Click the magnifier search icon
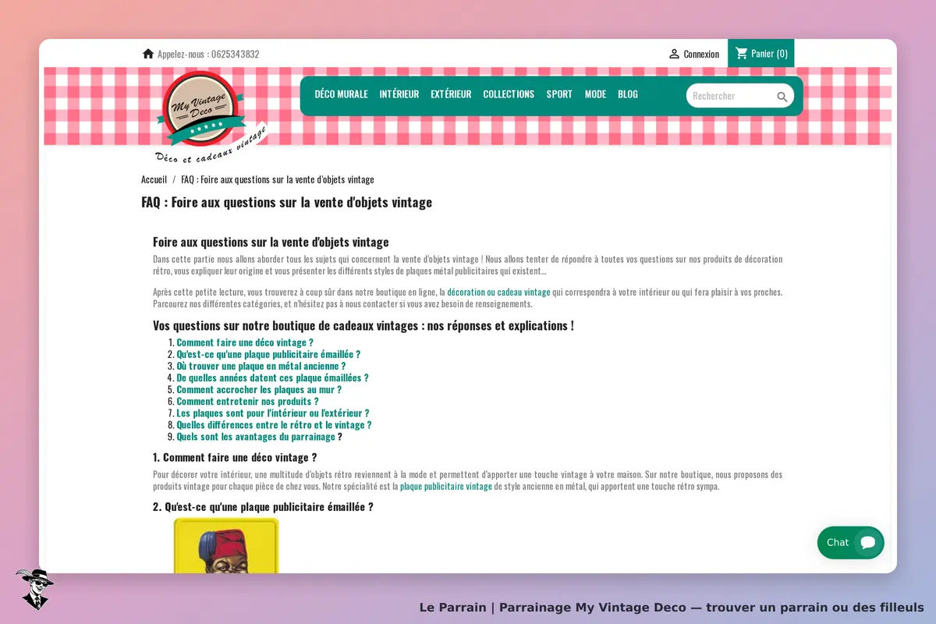 tap(782, 97)
